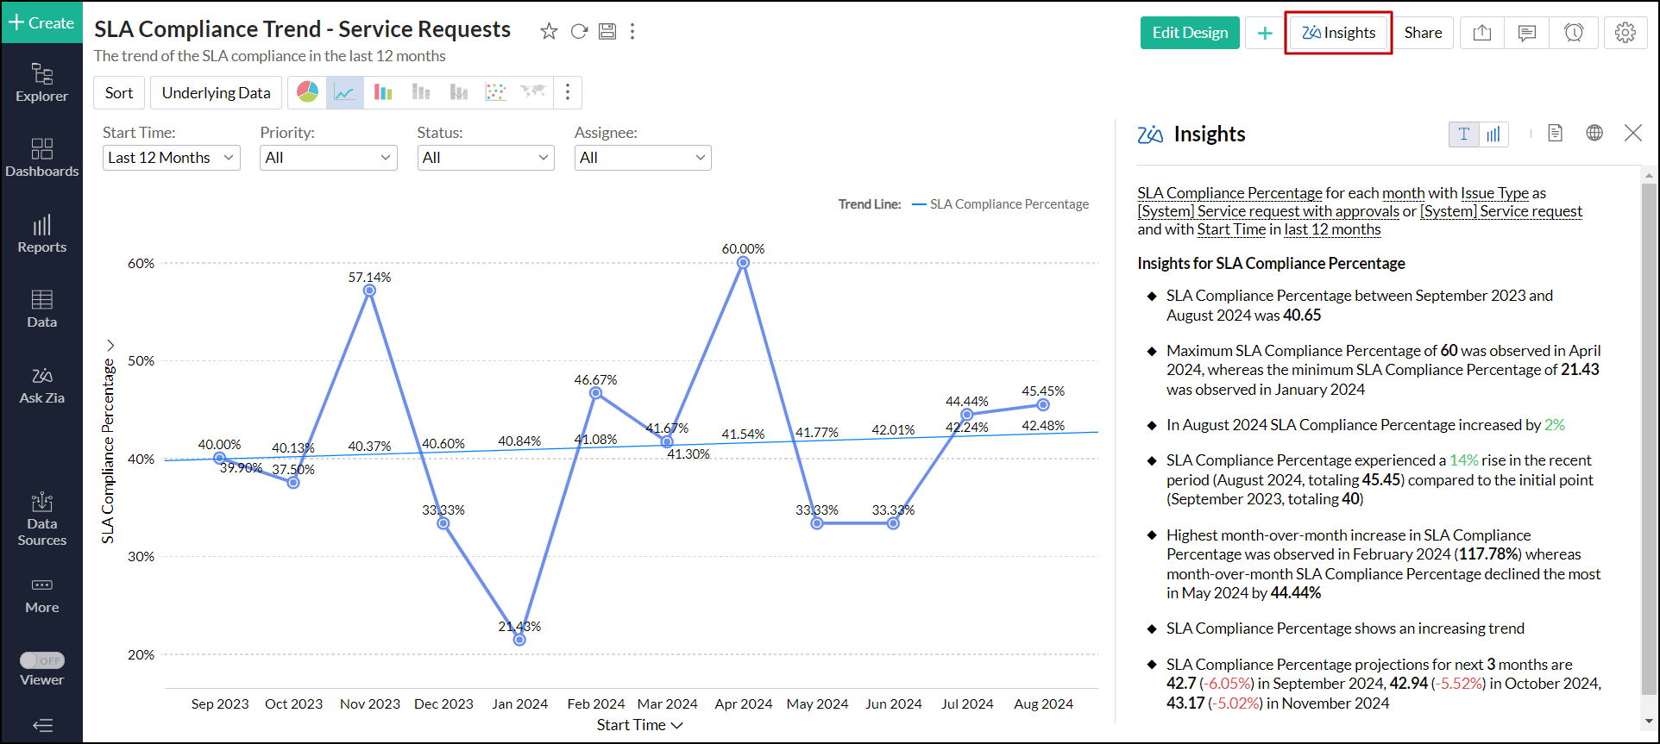This screenshot has height=744, width=1660.
Task: Open the export icon in the top toolbar
Action: click(x=1481, y=33)
